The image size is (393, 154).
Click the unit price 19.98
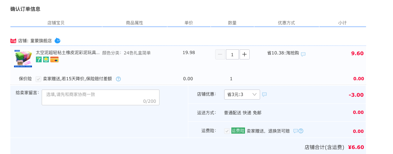pos(189,53)
